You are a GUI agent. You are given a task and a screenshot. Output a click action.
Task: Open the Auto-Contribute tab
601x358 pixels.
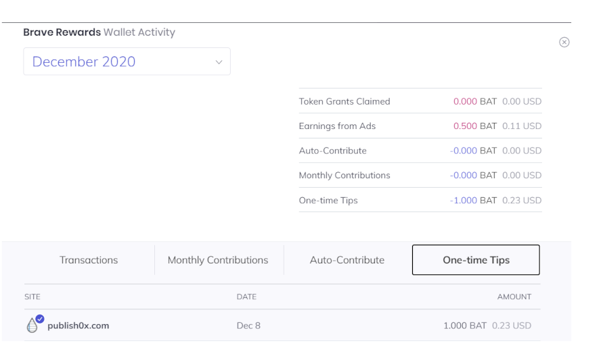point(347,260)
